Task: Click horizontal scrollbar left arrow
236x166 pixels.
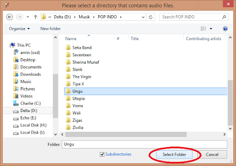Action: click(x=62, y=135)
